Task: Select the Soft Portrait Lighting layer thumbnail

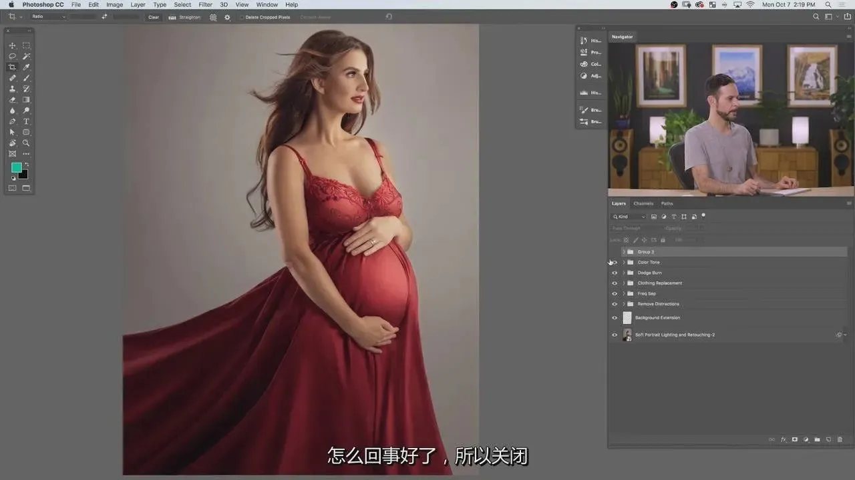Action: [x=627, y=335]
